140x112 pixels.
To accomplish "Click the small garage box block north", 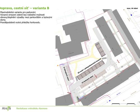I will [100, 50].
